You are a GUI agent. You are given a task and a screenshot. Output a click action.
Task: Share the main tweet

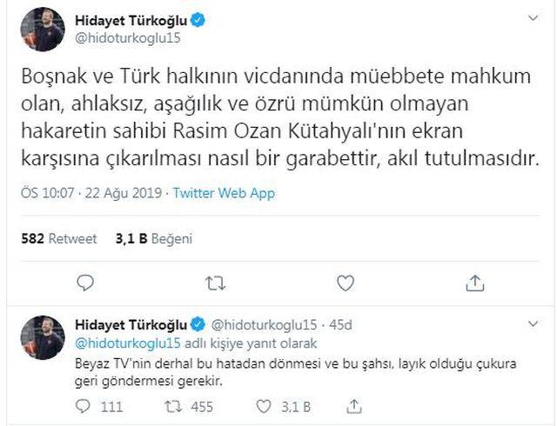click(x=475, y=283)
